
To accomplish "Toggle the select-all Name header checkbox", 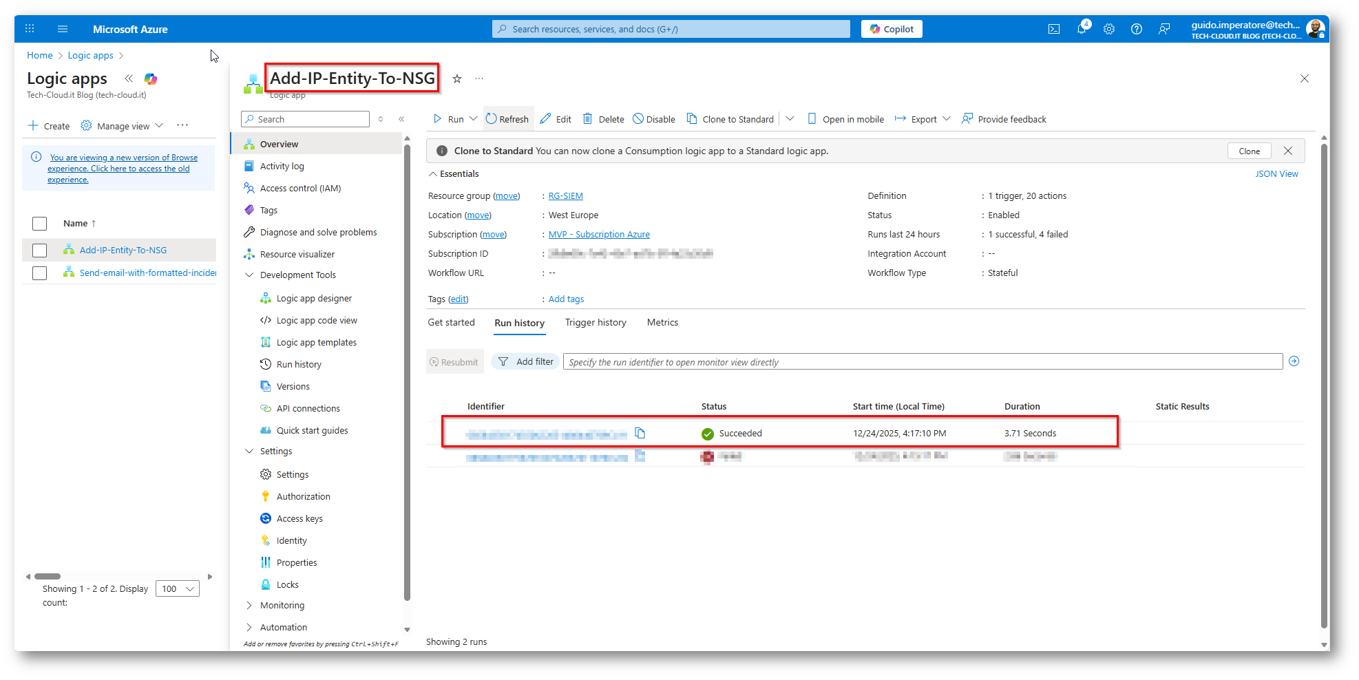I will click(40, 224).
